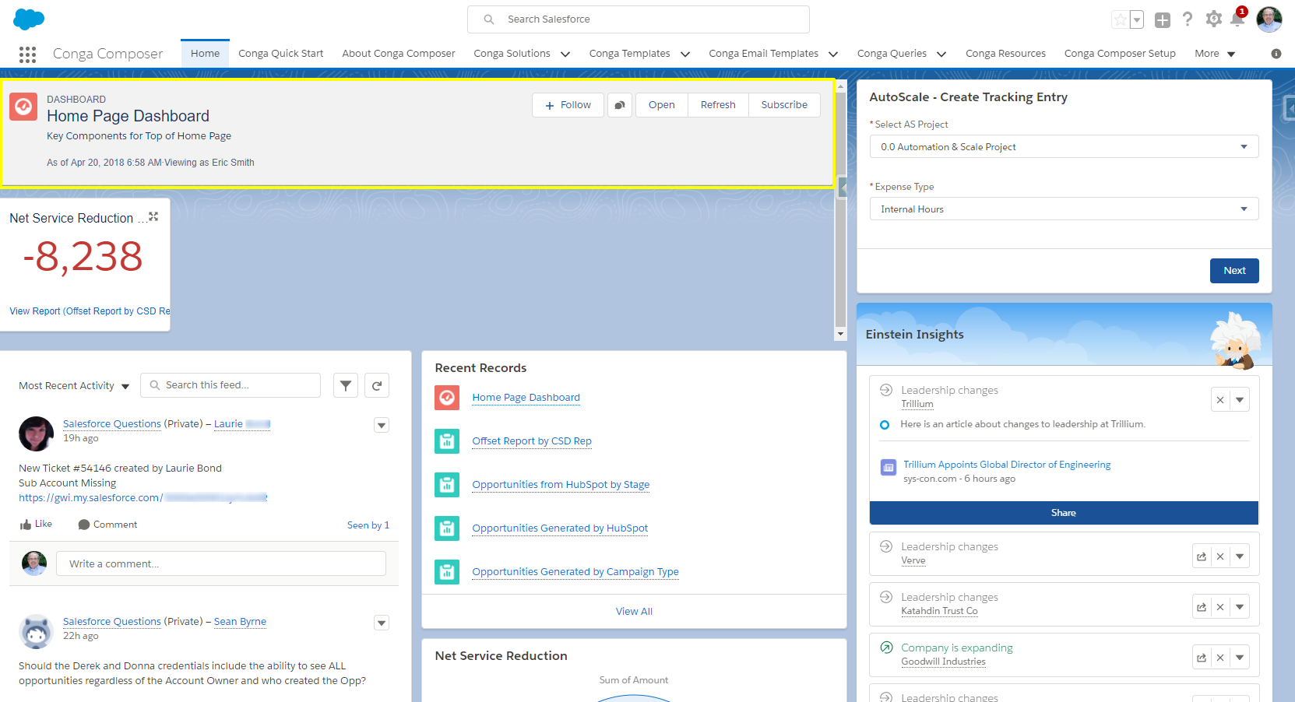Open Laurie's profile picture

tap(36, 433)
